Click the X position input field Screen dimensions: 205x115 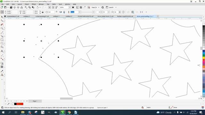(x=12, y=11)
